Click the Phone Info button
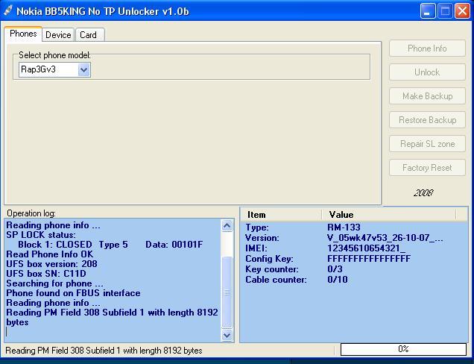The image size is (474, 364). pos(427,48)
